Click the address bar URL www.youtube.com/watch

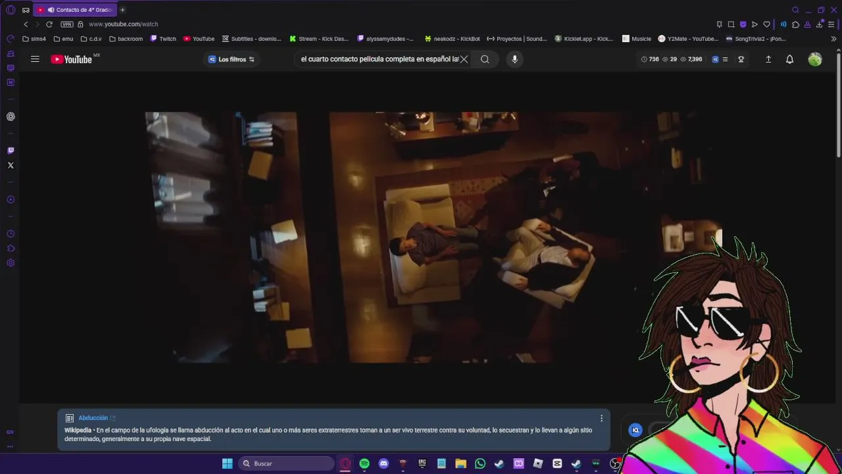pyautogui.click(x=124, y=24)
